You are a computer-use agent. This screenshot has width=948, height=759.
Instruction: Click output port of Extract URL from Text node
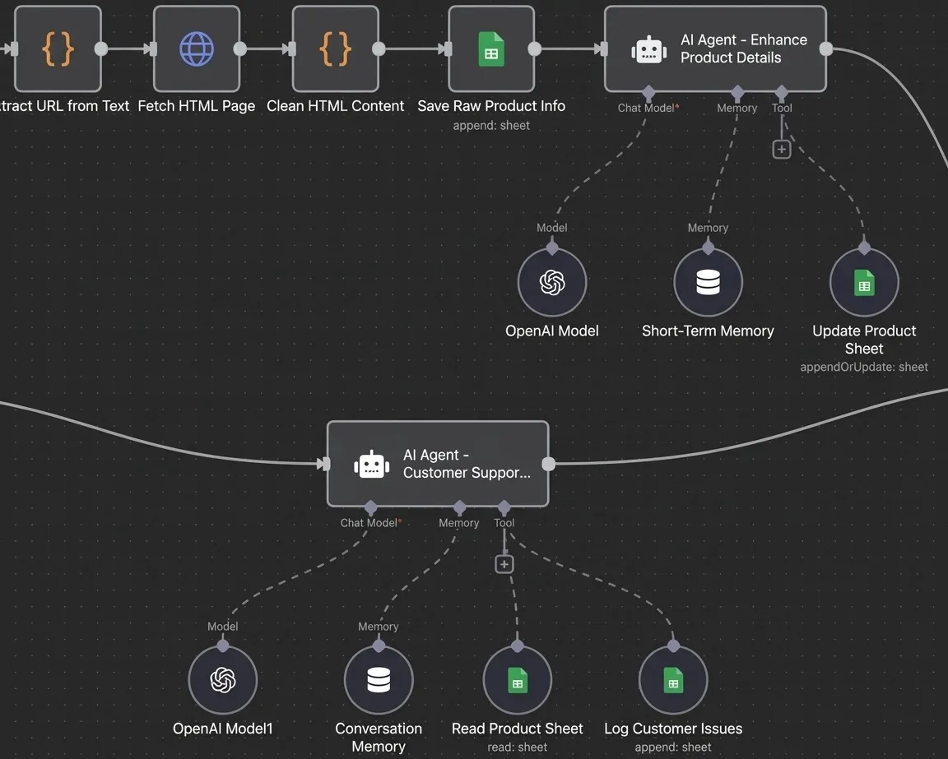point(101,49)
